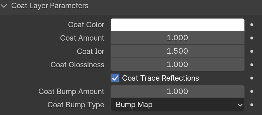The height and width of the screenshot is (115, 262).
Task: Select the Coat Ior 1.500 field
Action: [178, 51]
